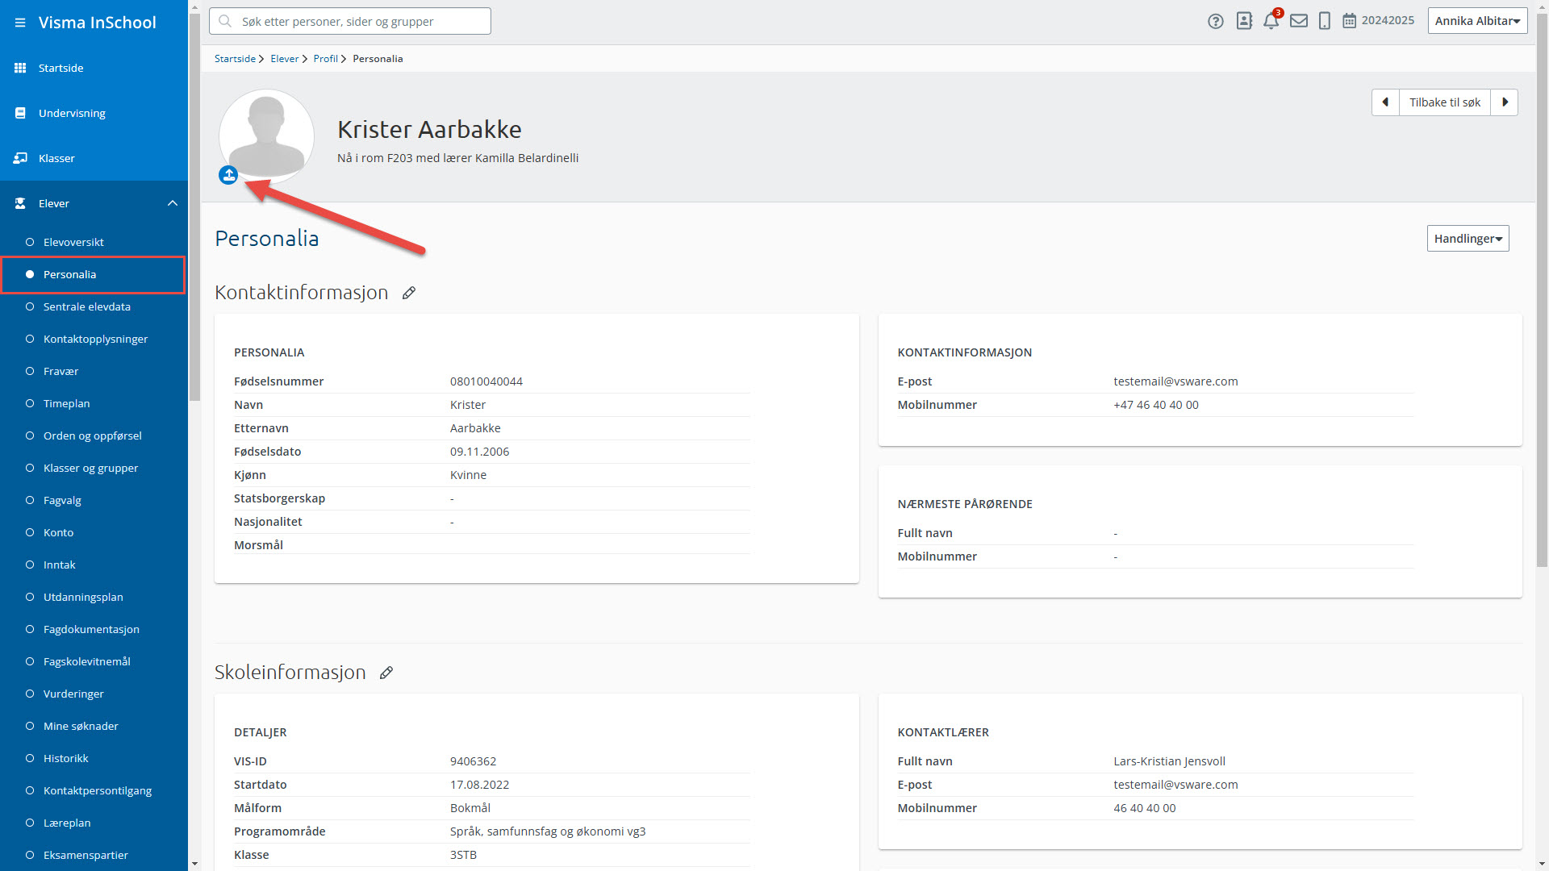Image resolution: width=1549 pixels, height=871 pixels.
Task: Click the edit pencil next to Skoleinformasjon
Action: tap(386, 673)
